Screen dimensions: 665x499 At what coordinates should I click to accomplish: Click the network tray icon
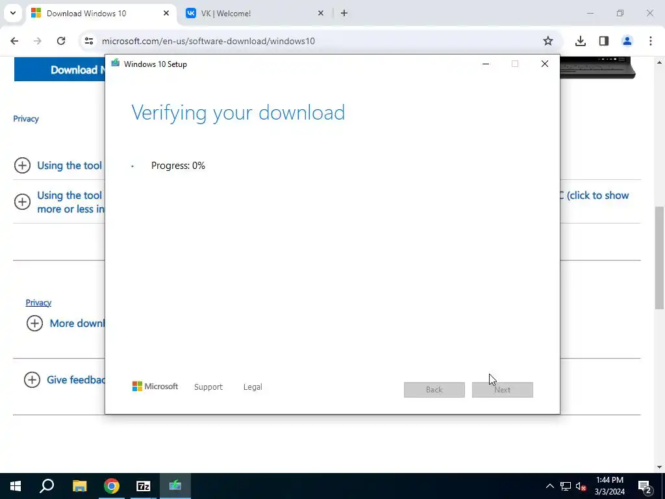[x=566, y=486]
